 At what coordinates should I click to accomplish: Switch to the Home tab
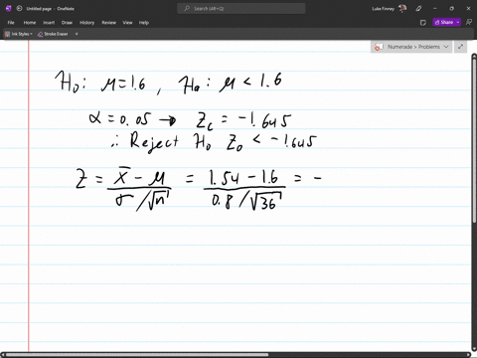pos(30,23)
